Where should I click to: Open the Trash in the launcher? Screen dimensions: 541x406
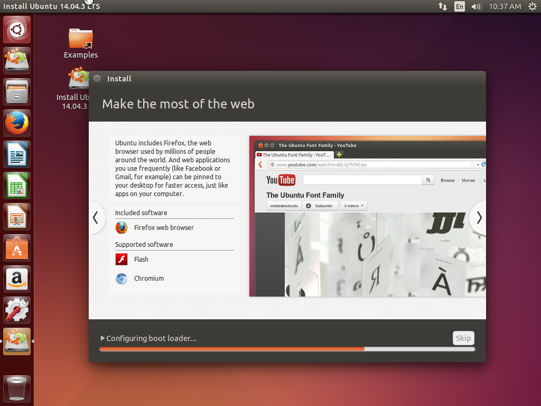click(17, 390)
